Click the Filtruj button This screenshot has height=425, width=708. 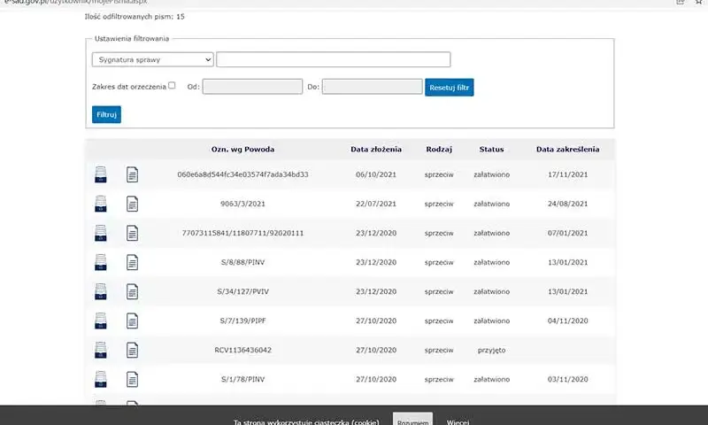[106, 115]
